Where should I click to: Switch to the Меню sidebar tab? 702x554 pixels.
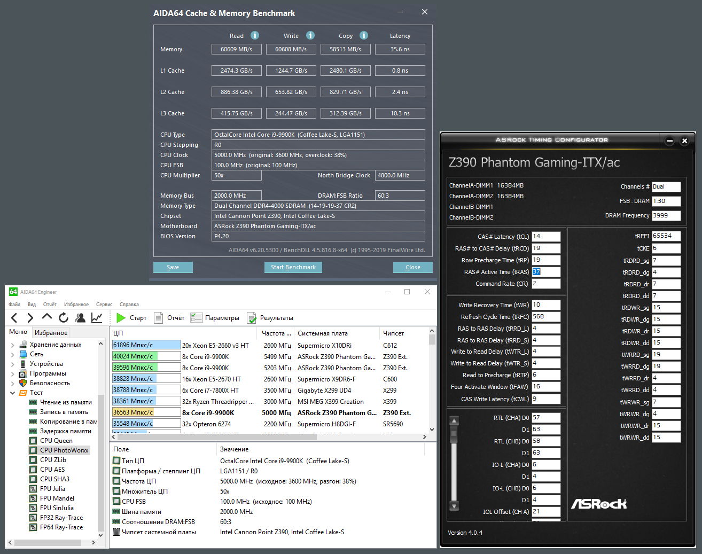tap(18, 332)
